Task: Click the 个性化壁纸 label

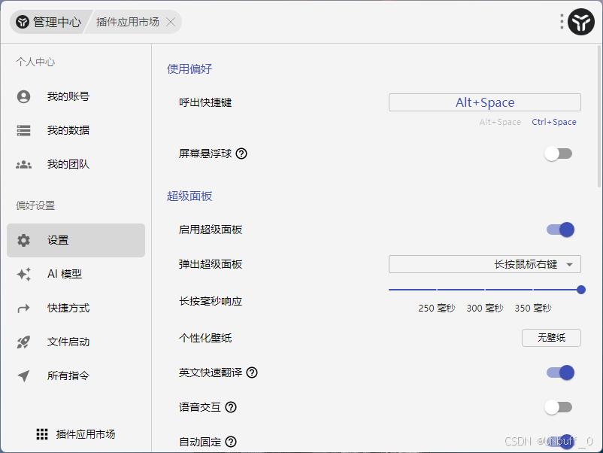Action: [x=205, y=338]
